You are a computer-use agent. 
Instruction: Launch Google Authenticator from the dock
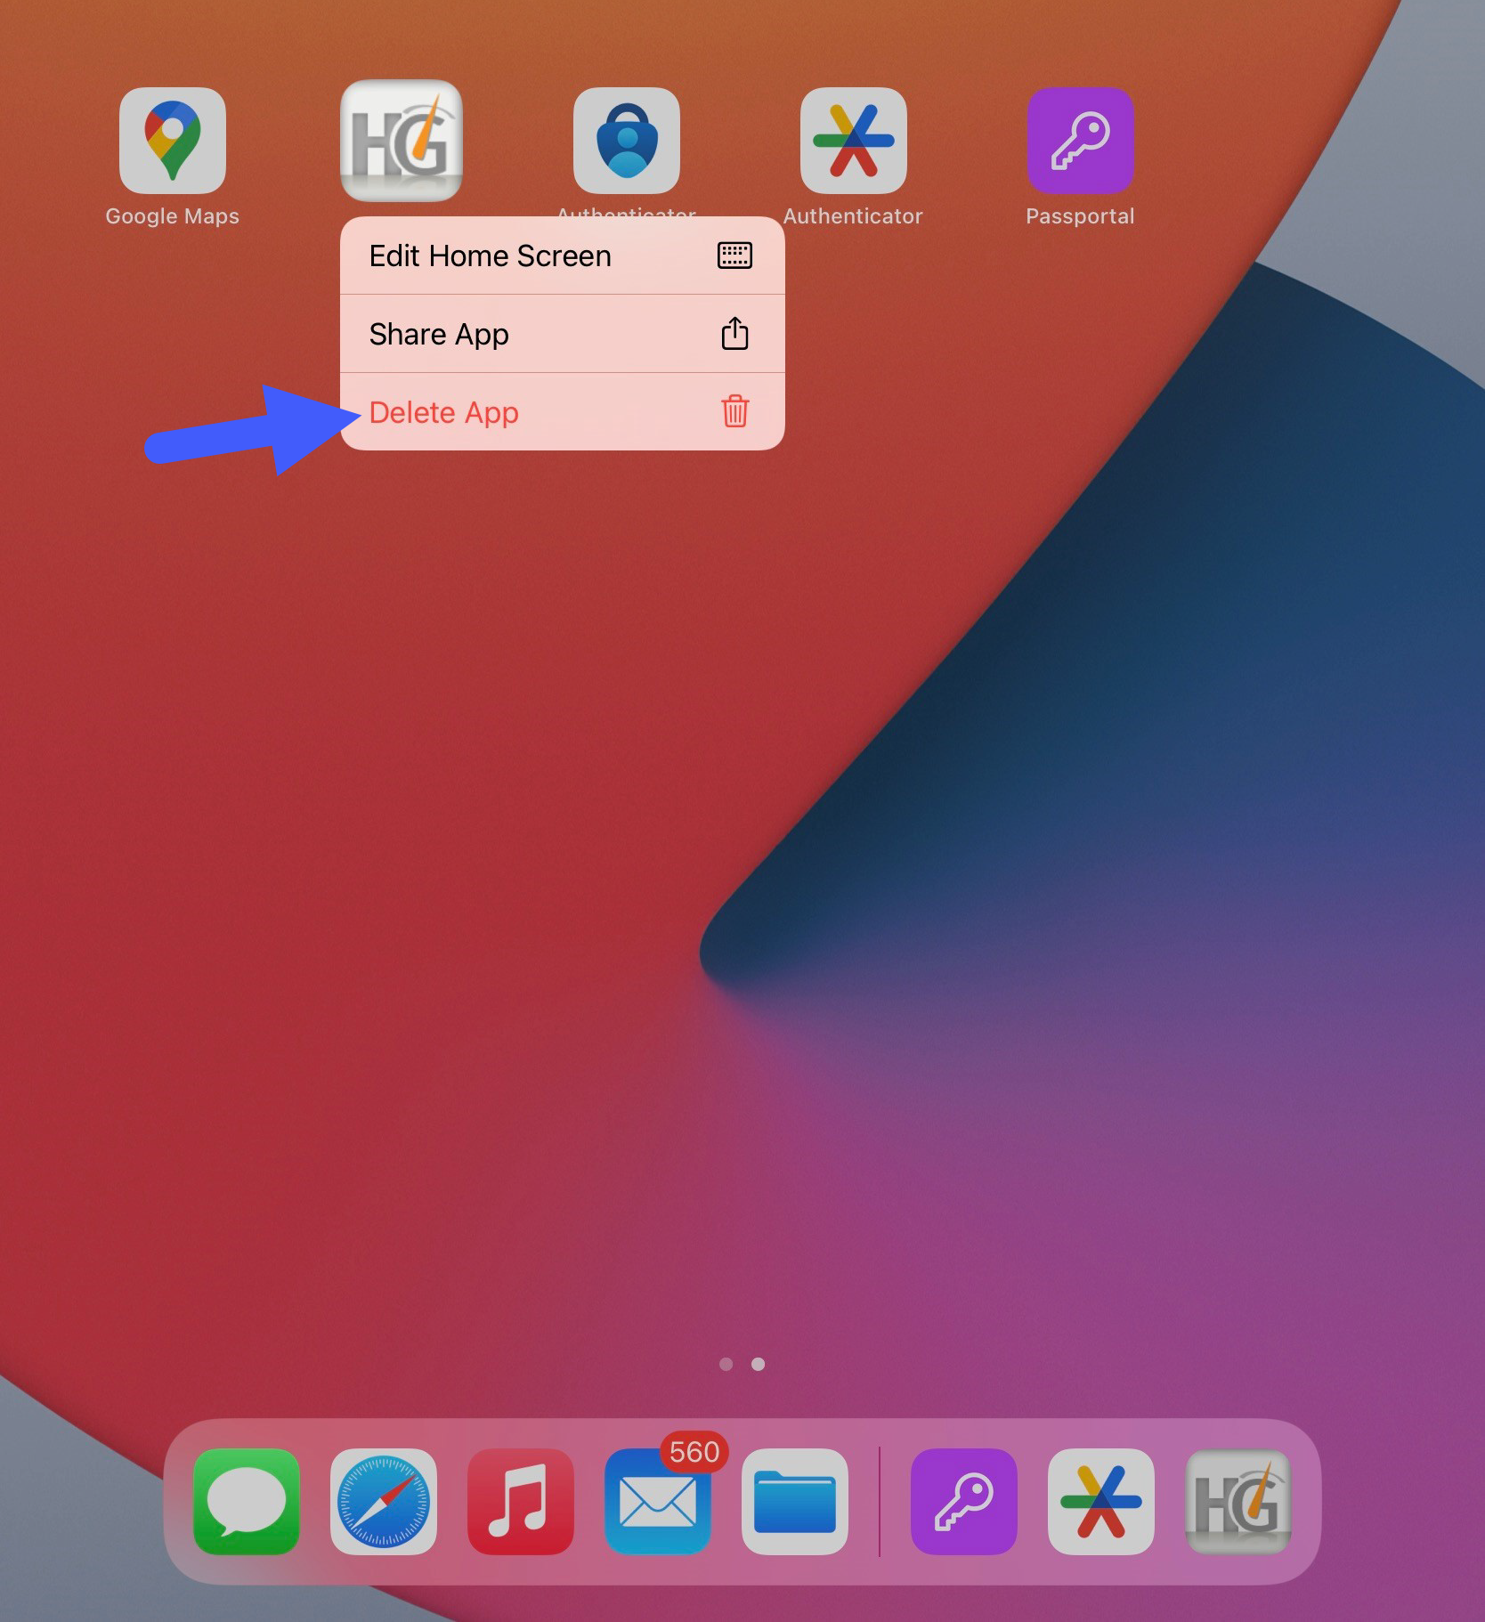tap(1100, 1501)
